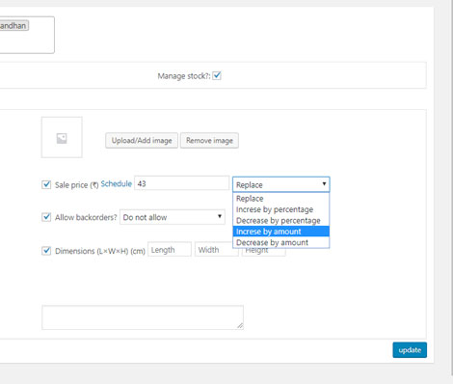The width and height of the screenshot is (453, 384).
Task: Select Increse by amount option
Action: pyautogui.click(x=281, y=232)
